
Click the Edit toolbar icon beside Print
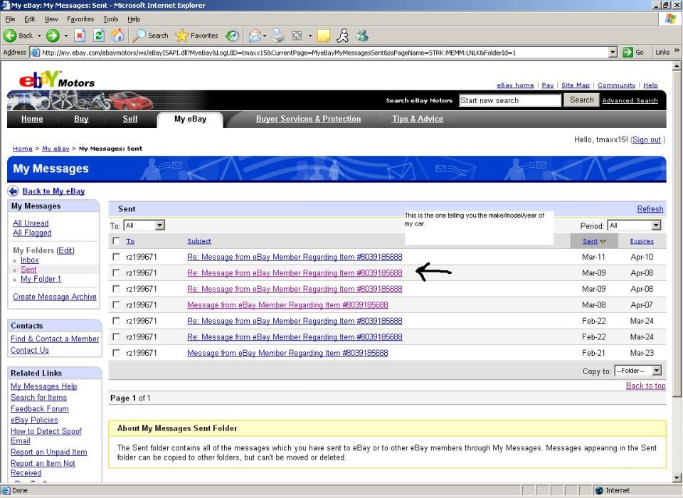pos(297,36)
